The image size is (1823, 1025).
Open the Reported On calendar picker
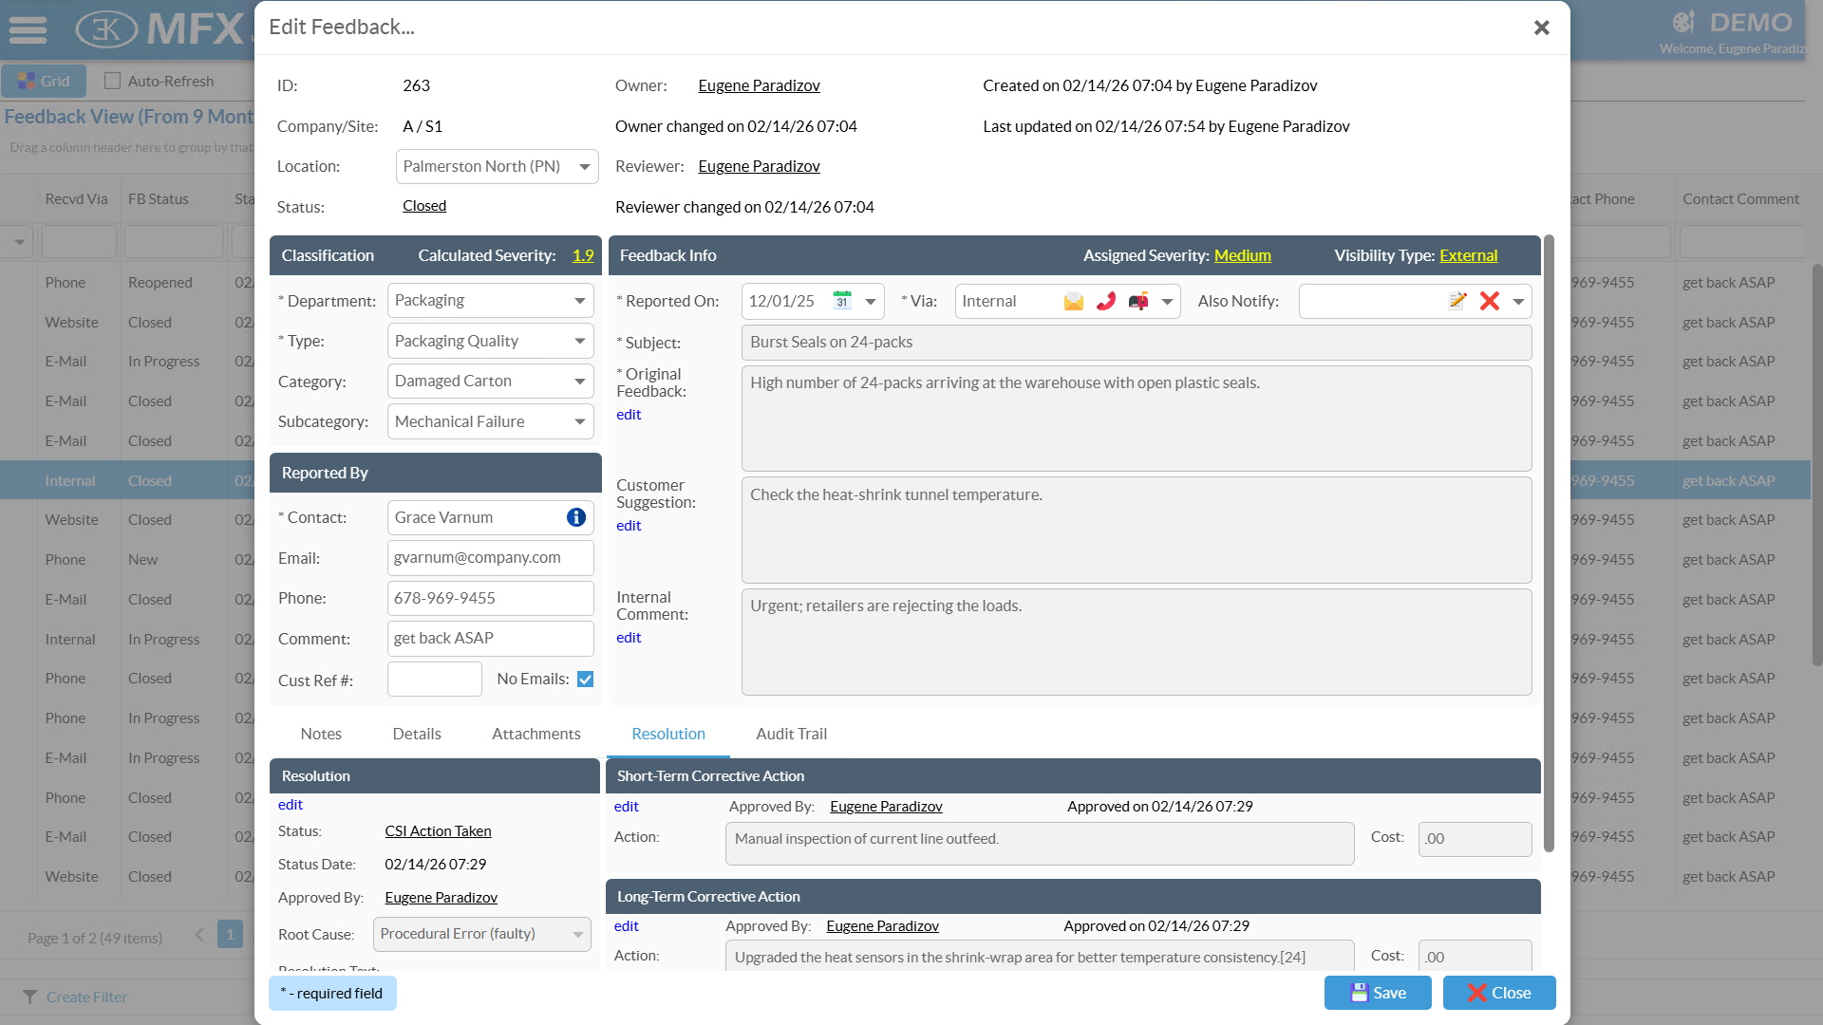tap(842, 301)
